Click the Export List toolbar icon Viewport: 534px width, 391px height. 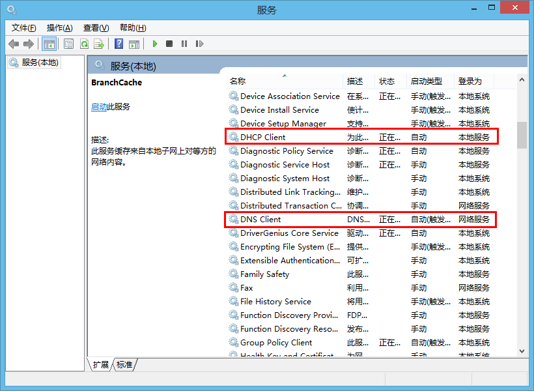tap(99, 44)
